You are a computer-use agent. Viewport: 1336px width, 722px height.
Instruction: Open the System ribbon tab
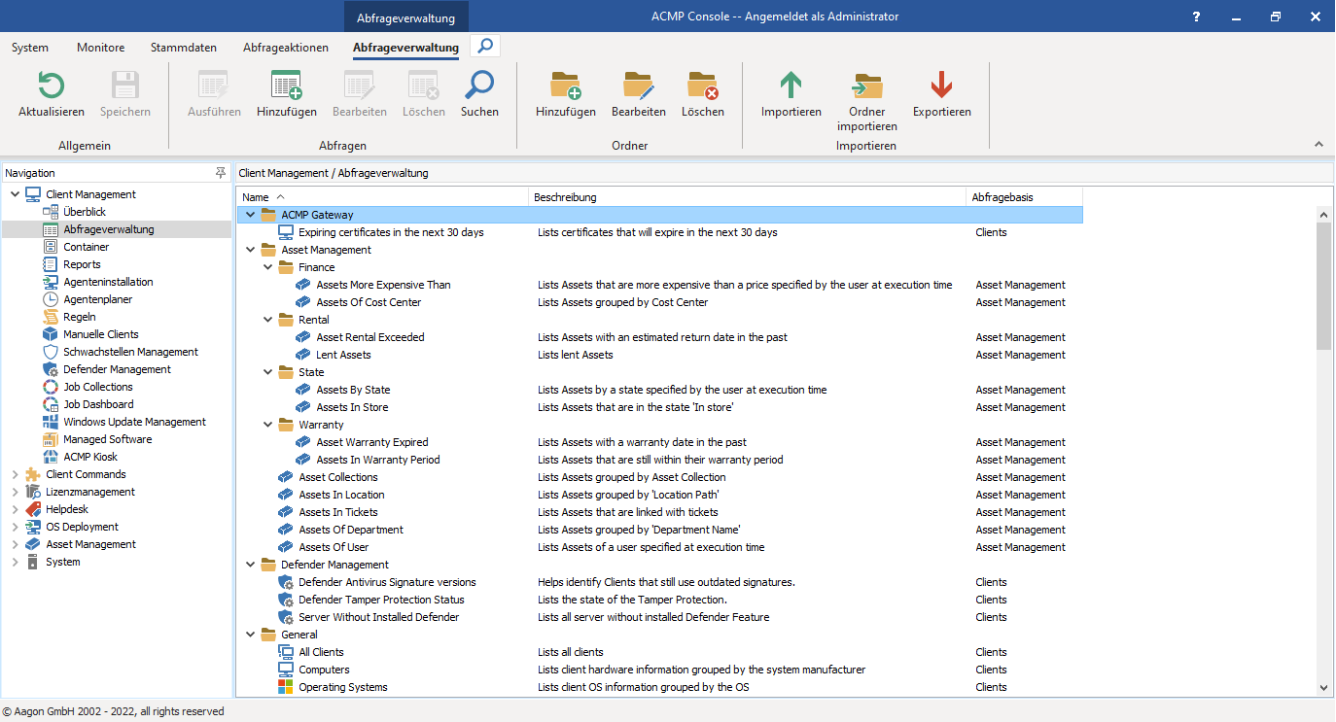[x=30, y=47]
